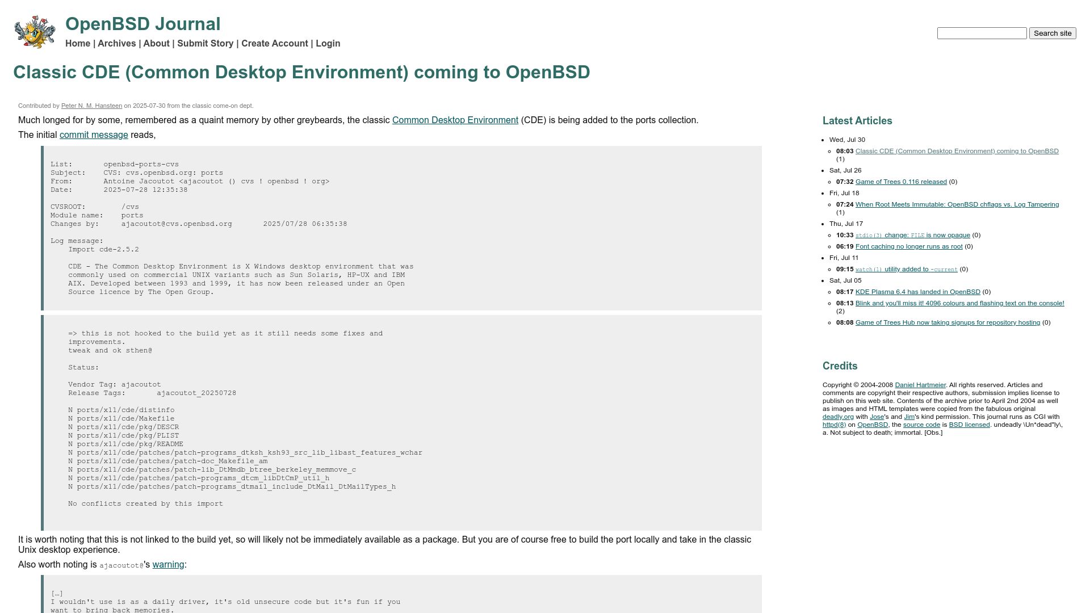Open httpd(8) link in Credits

(834, 425)
